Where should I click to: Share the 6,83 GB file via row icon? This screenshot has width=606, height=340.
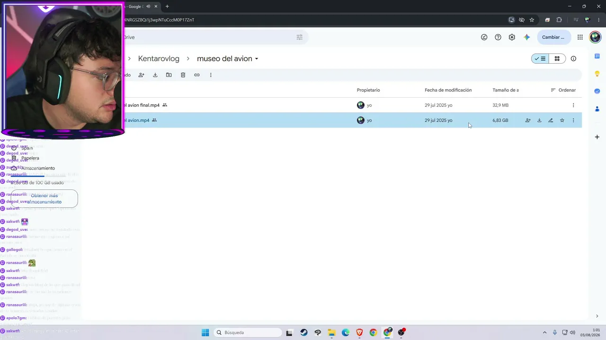pos(528,120)
